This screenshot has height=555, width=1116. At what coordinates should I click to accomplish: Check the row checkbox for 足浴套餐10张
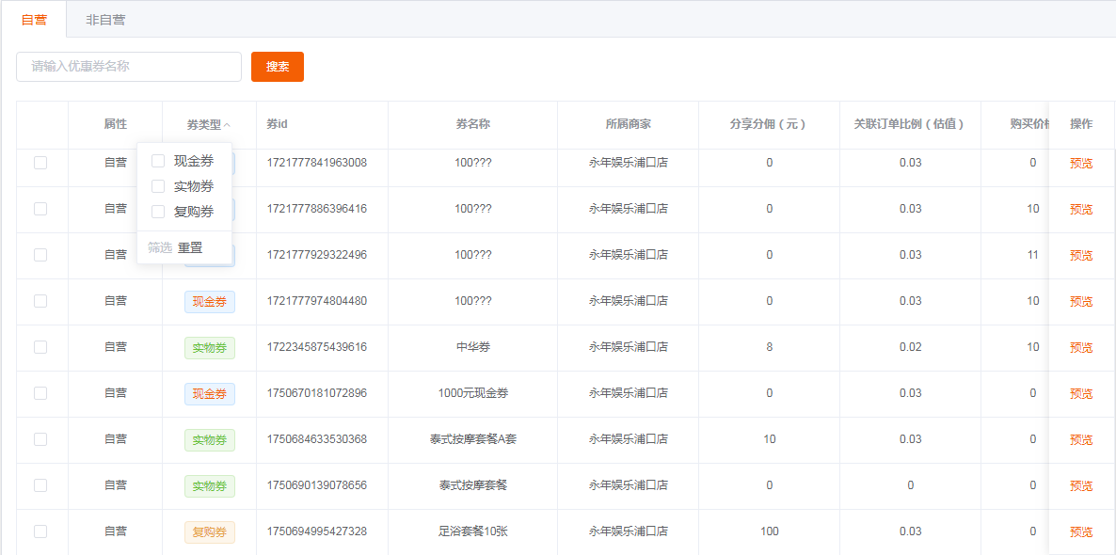click(x=41, y=531)
